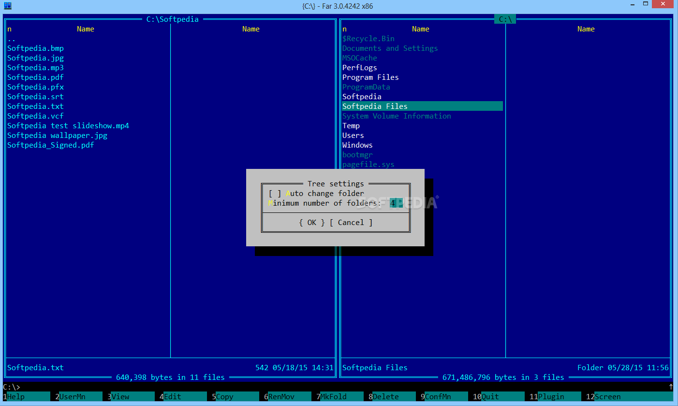Click the 671,486,796 bytes in 3 files summary
This screenshot has width=678, height=406.
coord(503,377)
